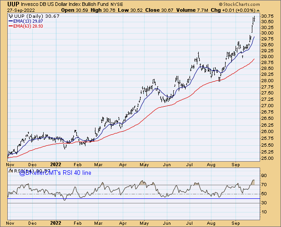Click the RSI 90 axis label
The width and height of the screenshot is (281, 227).
click(x=264, y=176)
